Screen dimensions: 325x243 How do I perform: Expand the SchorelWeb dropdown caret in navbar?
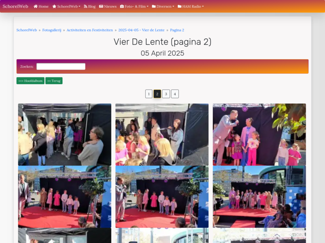pos(79,6)
